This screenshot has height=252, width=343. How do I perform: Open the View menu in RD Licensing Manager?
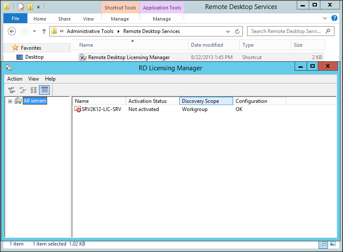pyautogui.click(x=33, y=79)
